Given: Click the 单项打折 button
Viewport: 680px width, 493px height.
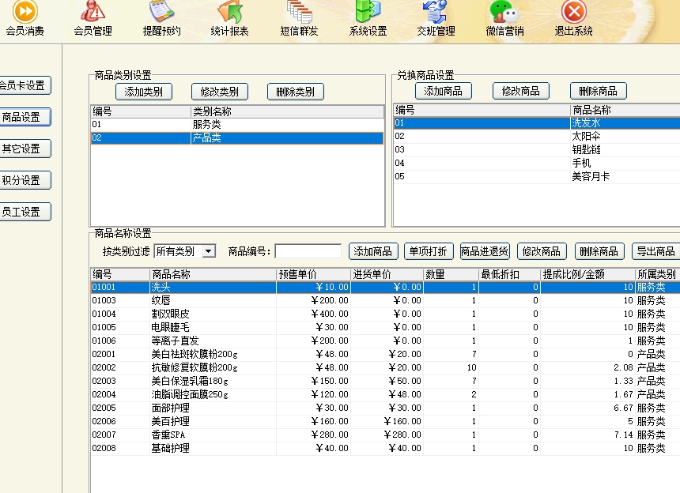Looking at the screenshot, I should (428, 251).
